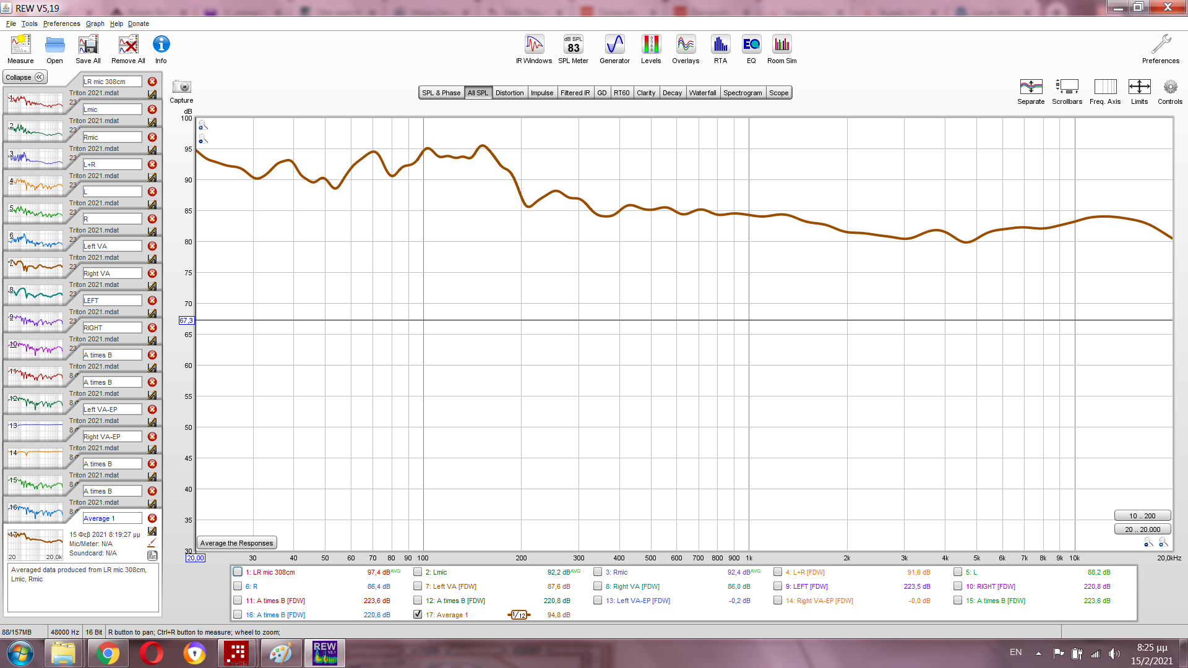
Task: Open the Graph menu
Action: click(95, 24)
